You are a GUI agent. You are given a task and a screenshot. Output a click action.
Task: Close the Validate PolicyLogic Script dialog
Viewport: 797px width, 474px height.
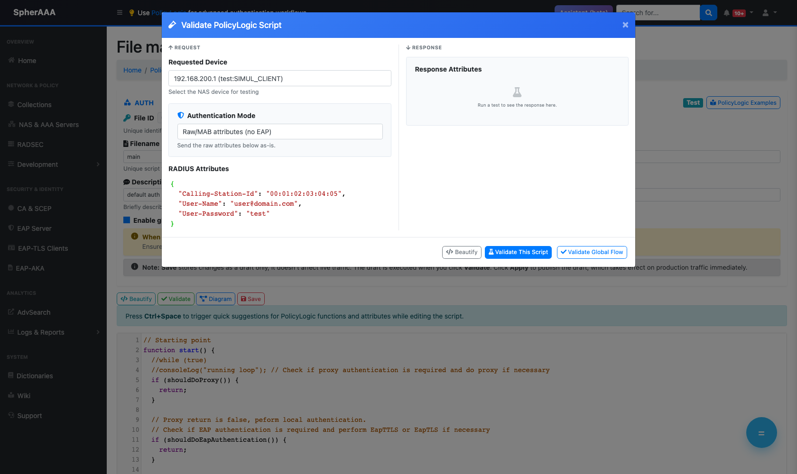[x=625, y=25]
